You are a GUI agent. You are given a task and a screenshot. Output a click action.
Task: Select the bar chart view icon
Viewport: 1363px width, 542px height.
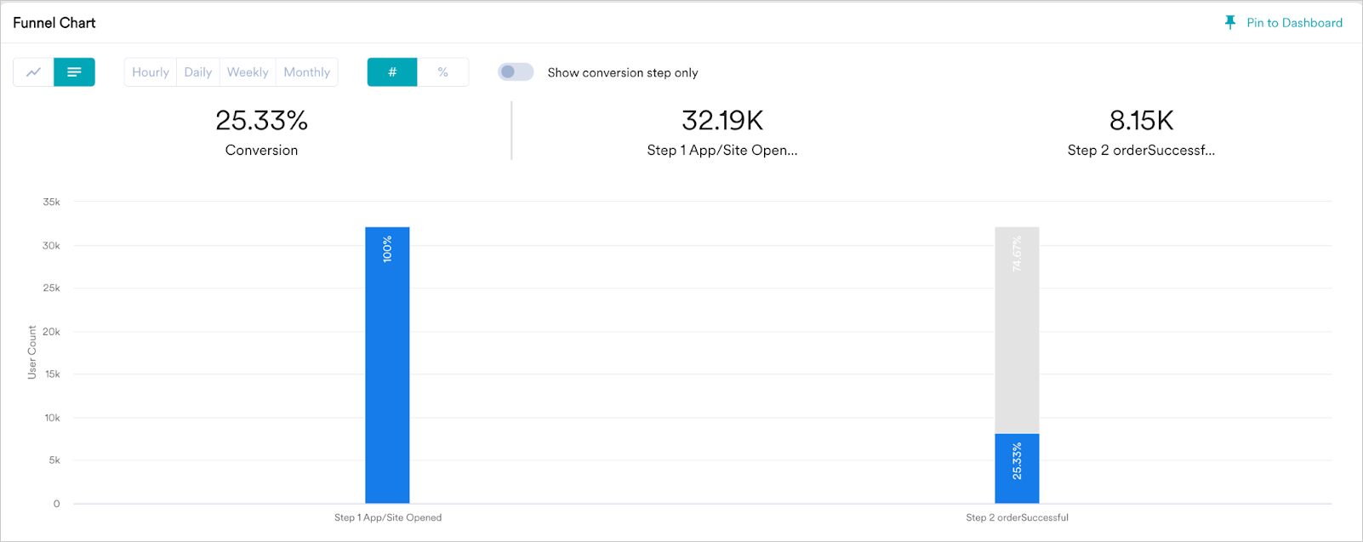point(74,72)
